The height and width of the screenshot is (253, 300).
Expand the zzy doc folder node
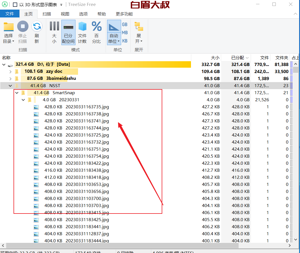pos(10,72)
